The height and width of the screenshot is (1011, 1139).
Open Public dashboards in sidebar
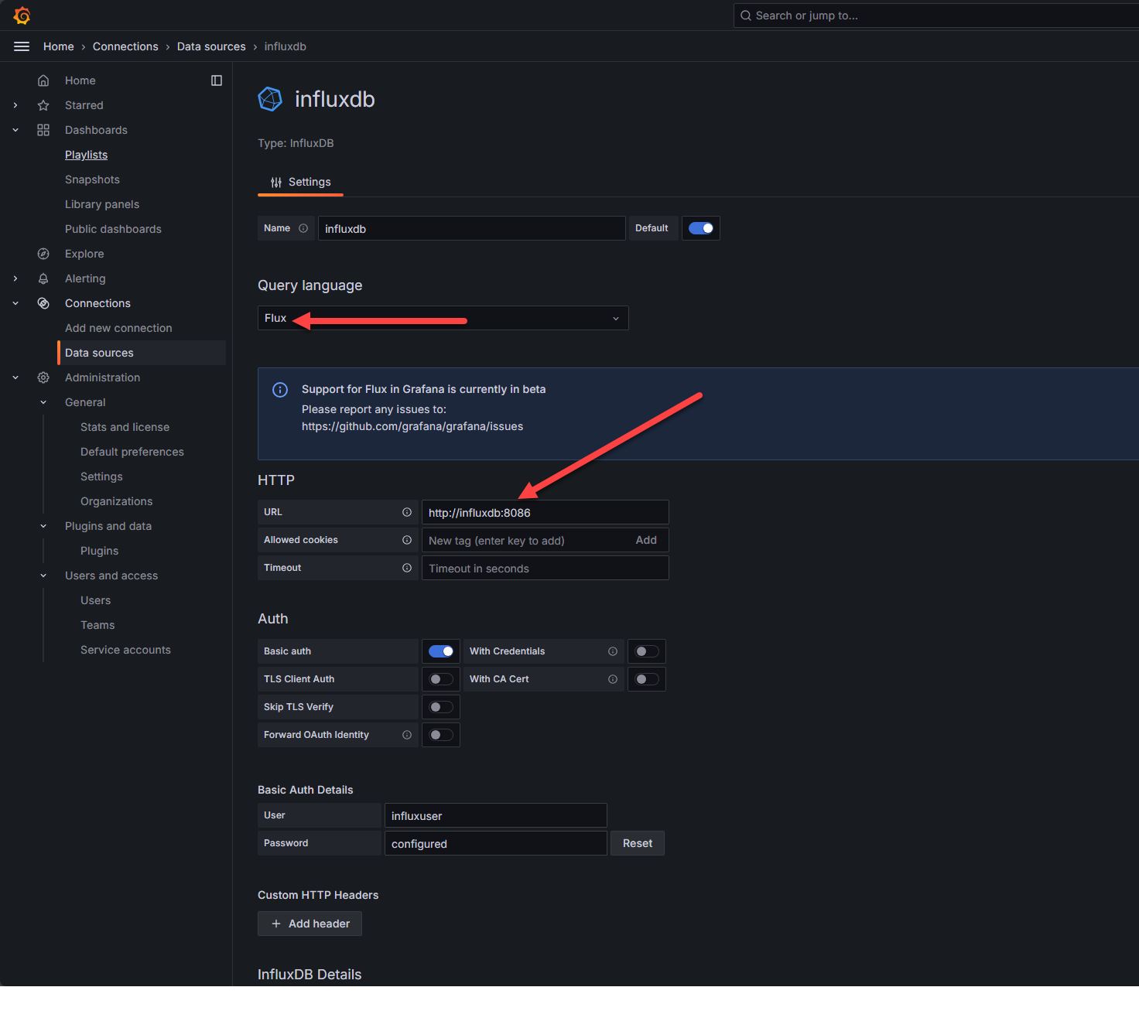(113, 229)
